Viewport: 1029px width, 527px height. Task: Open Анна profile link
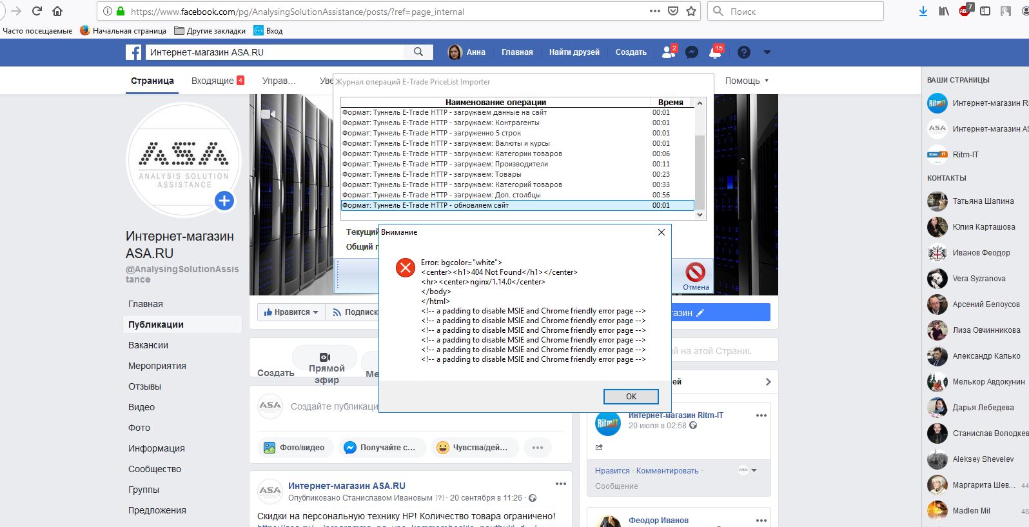coord(467,52)
